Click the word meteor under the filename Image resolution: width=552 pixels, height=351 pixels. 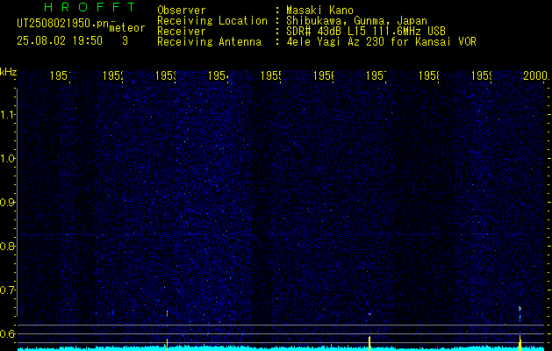point(127,28)
